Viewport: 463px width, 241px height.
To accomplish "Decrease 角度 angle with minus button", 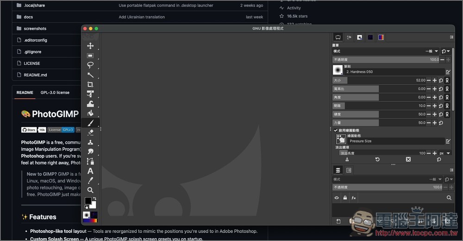I will point(429,97).
